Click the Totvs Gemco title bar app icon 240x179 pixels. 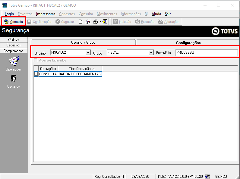click(x=5, y=5)
